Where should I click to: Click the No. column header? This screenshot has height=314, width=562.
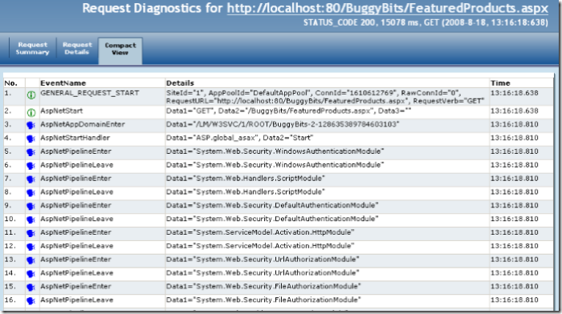coord(10,83)
